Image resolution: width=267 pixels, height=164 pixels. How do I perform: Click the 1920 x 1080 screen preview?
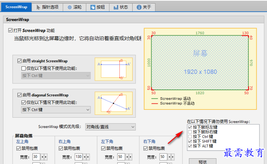200,63
